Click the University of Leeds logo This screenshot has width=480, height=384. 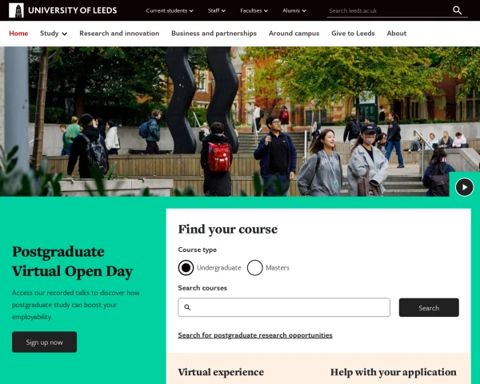click(x=62, y=10)
